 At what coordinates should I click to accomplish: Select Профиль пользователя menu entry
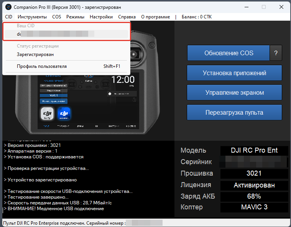click(x=66, y=66)
